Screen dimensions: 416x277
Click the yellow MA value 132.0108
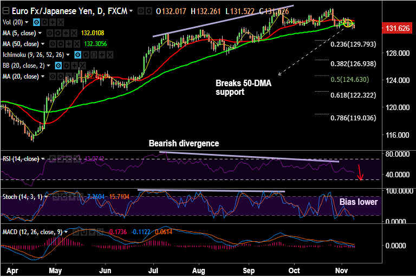click(93, 33)
